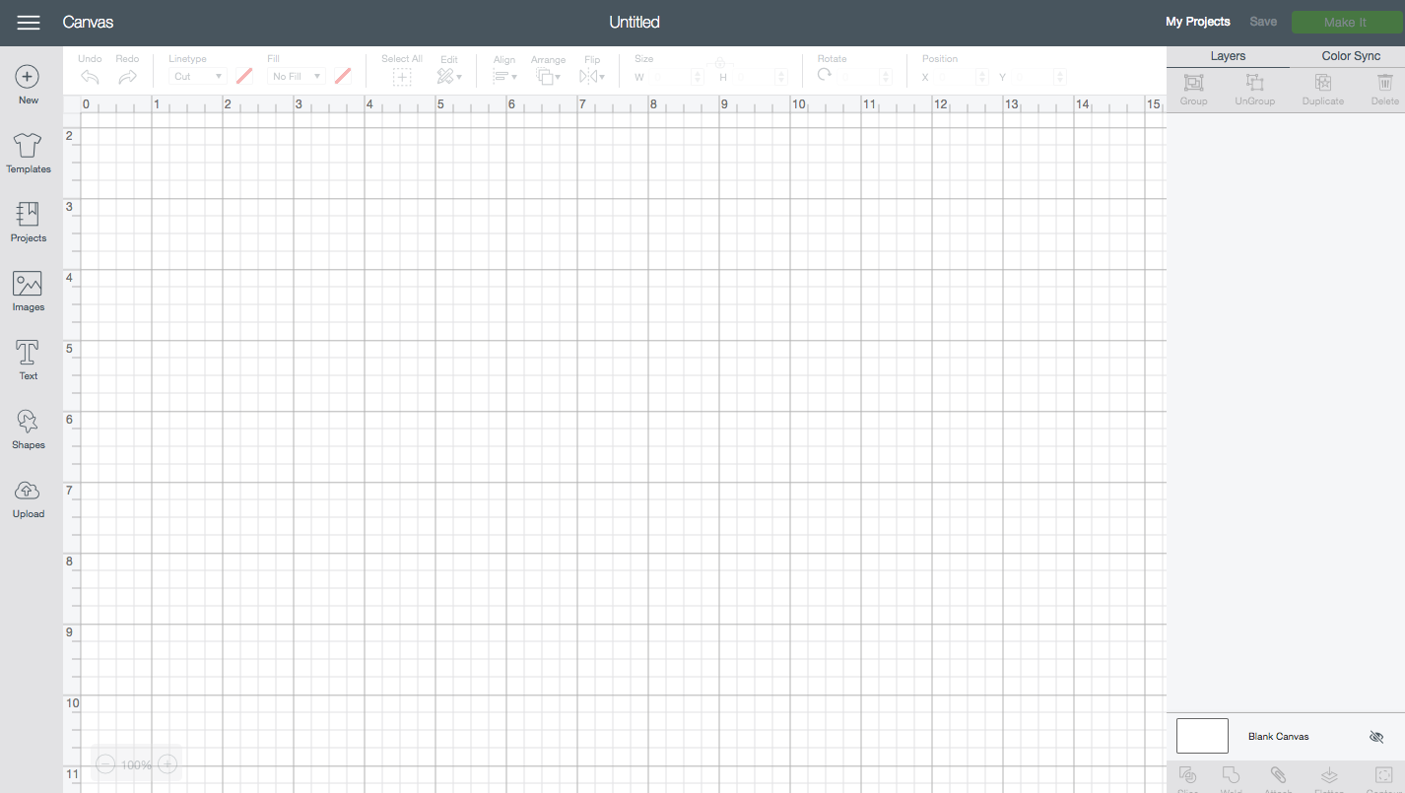Click the Select All icon

coord(402,77)
